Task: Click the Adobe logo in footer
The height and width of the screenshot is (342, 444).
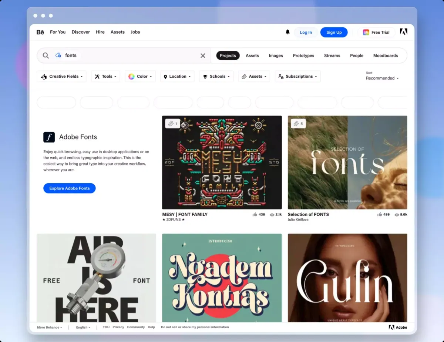Action: [398, 327]
